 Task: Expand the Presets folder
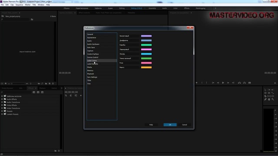(2, 111)
